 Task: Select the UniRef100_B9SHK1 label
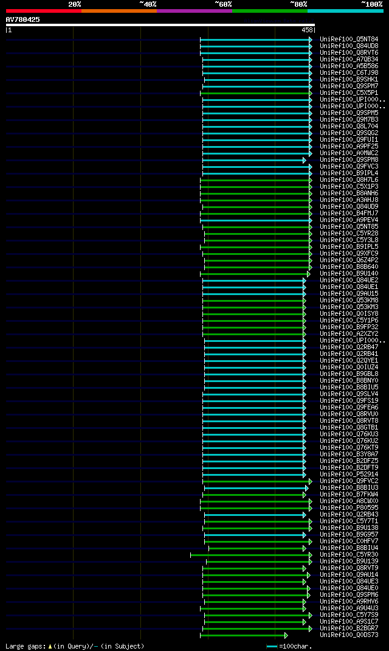[349, 79]
